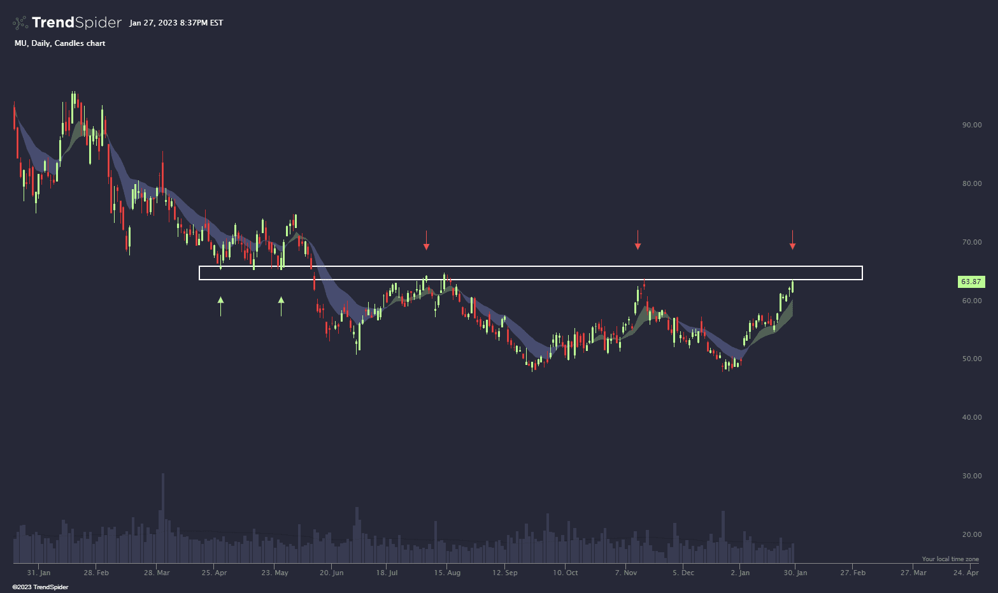This screenshot has width=998, height=593.
Task: Click the 50.00 price gridline level
Action: pyautogui.click(x=973, y=359)
